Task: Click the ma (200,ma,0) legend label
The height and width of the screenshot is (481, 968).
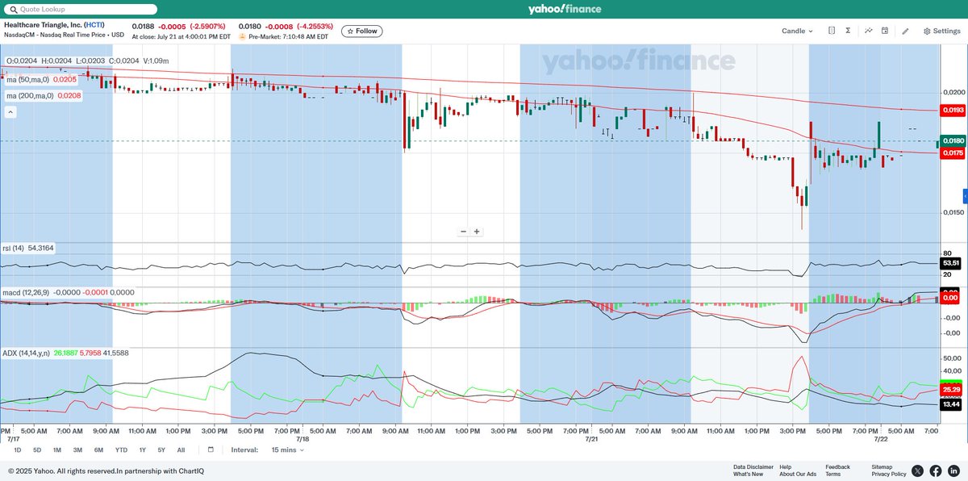Action: click(x=30, y=96)
